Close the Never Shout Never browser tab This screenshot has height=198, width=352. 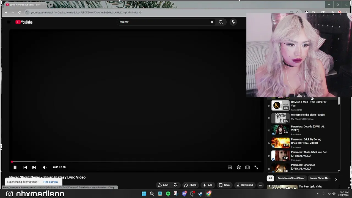[x=44, y=5]
